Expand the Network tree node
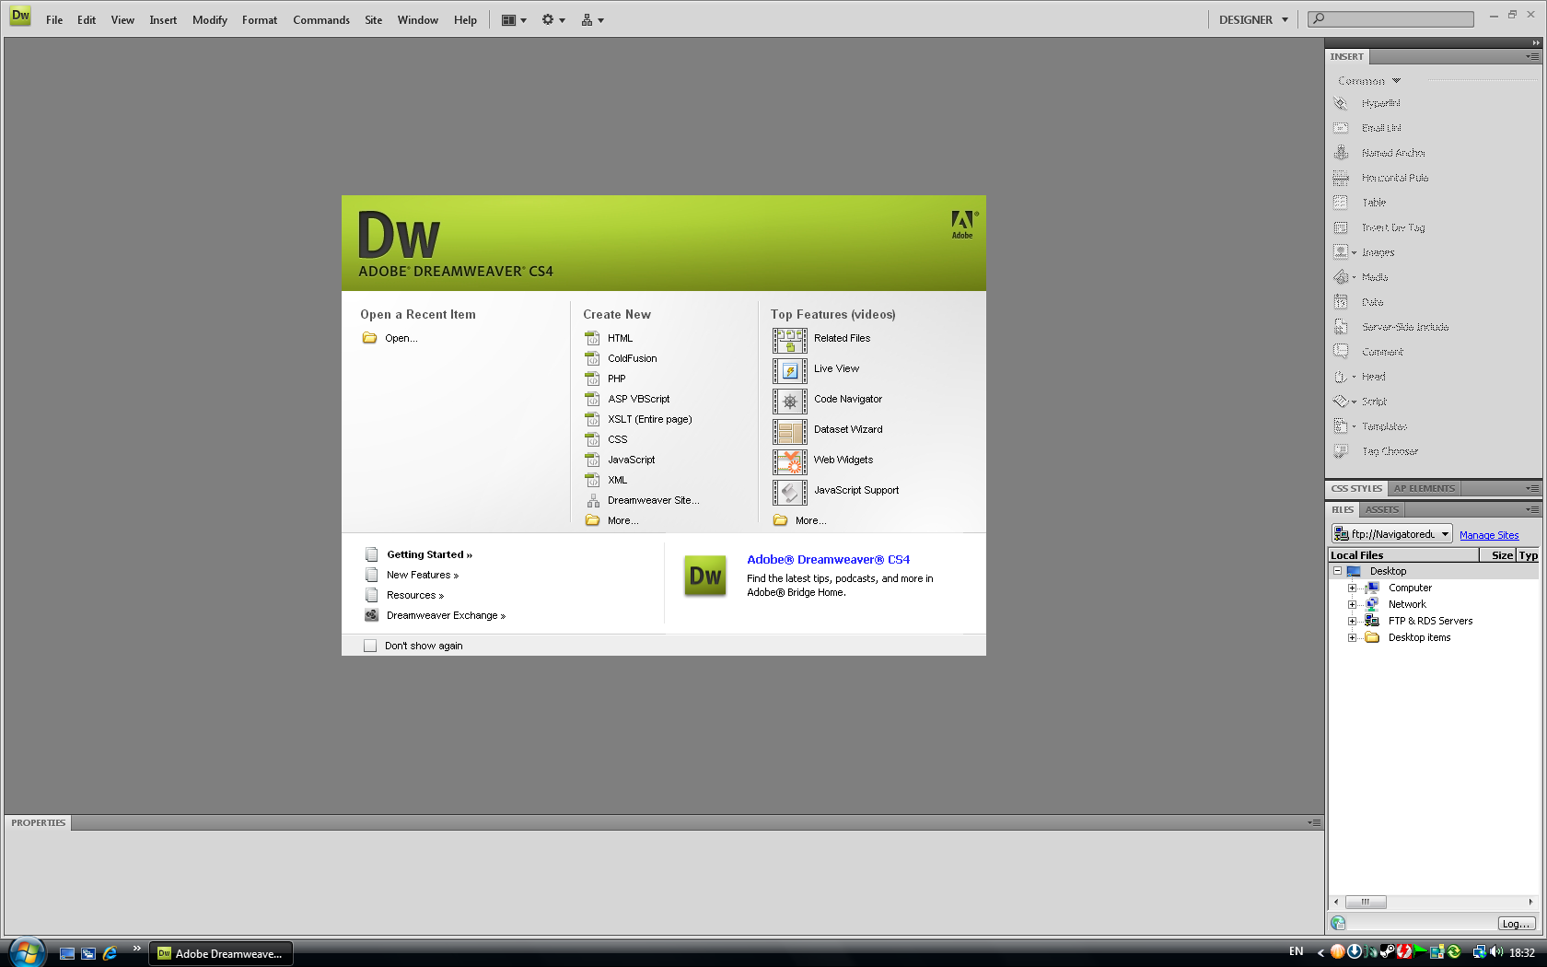1547x967 pixels. coord(1352,604)
